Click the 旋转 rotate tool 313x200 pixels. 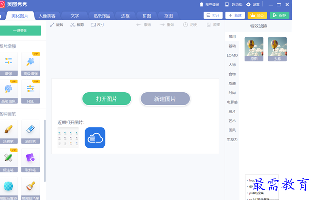pyautogui.click(x=57, y=25)
